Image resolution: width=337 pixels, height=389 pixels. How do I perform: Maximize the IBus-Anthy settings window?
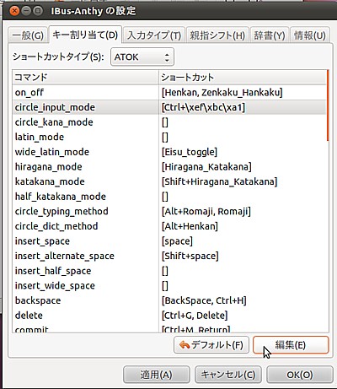click(38, 11)
